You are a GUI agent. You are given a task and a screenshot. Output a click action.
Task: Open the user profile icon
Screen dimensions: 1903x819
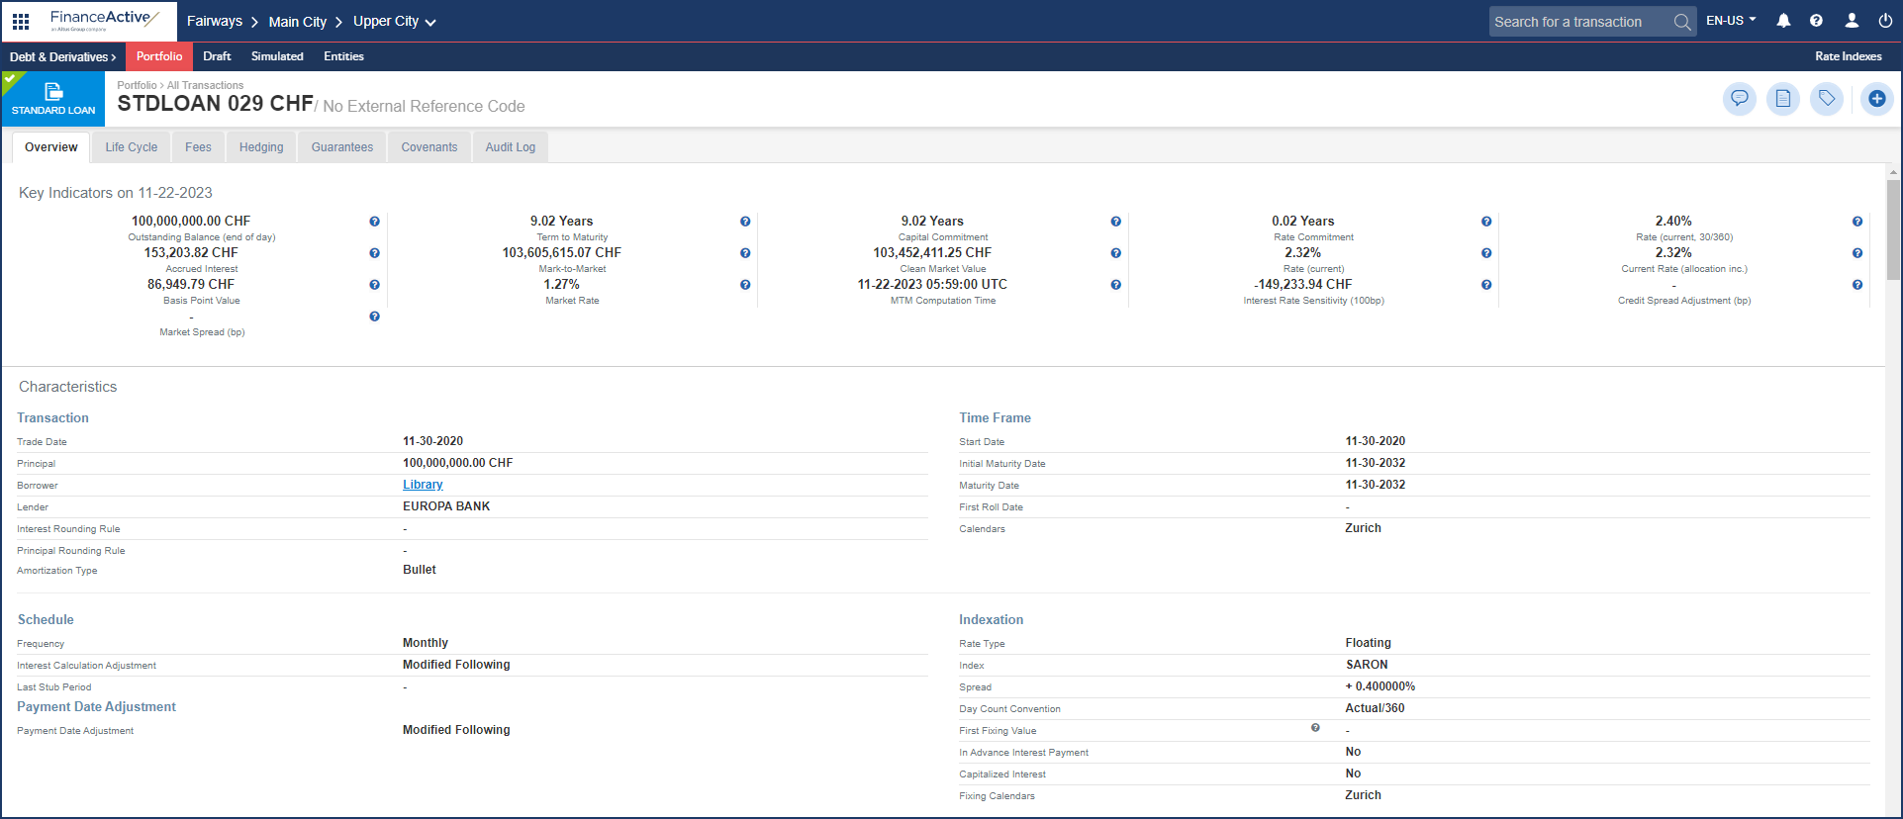(1852, 21)
